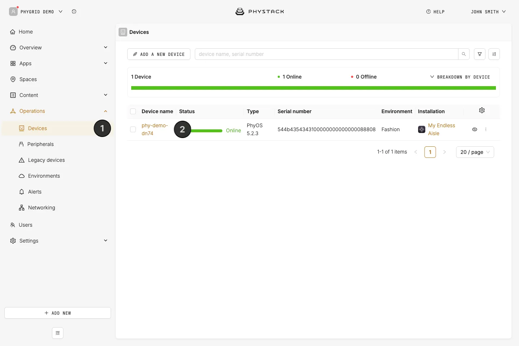This screenshot has width=519, height=346.
Task: Open the phy-demo-dn74 device link
Action: tap(155, 129)
